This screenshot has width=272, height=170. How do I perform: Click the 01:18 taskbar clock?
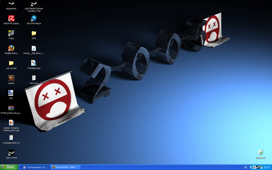[x=267, y=167]
